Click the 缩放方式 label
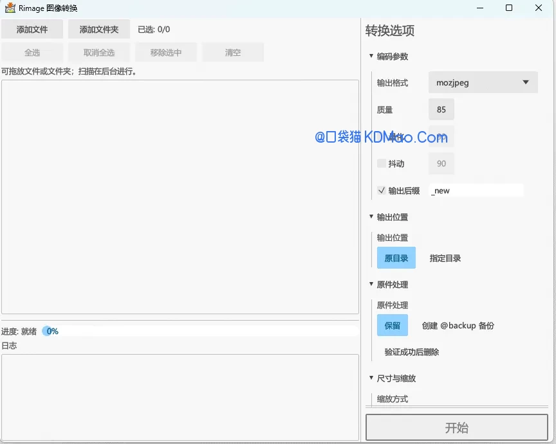 (392, 399)
